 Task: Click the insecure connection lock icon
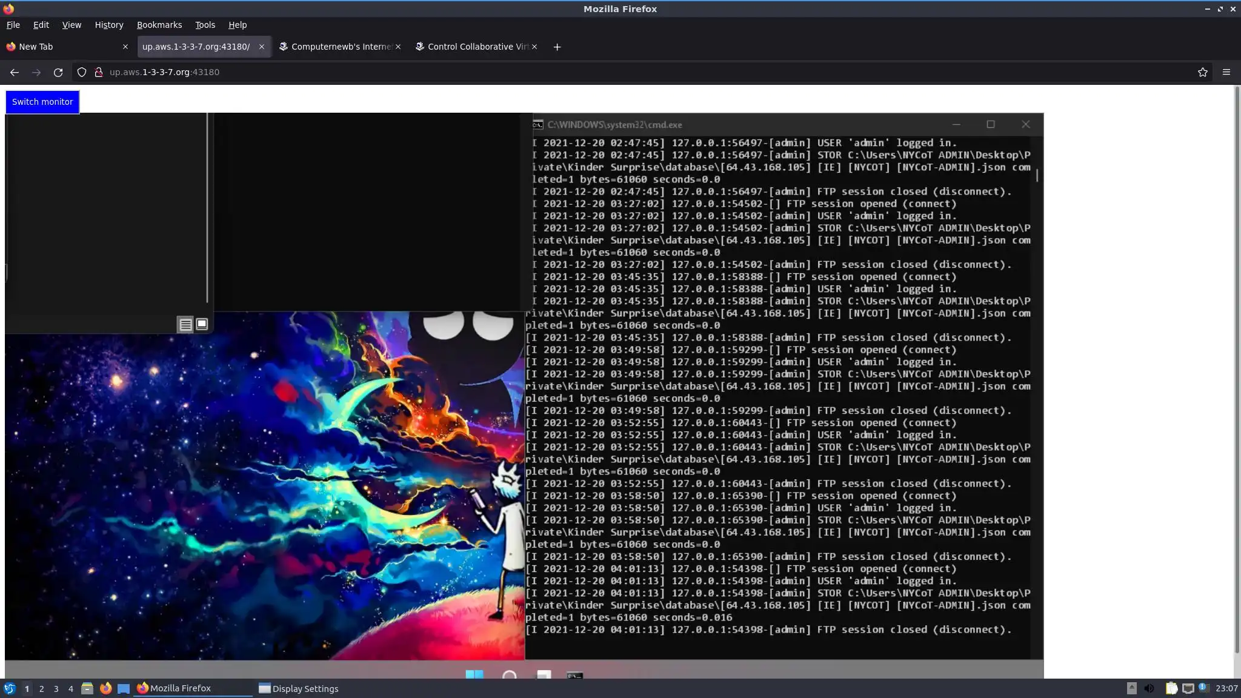pyautogui.click(x=98, y=72)
